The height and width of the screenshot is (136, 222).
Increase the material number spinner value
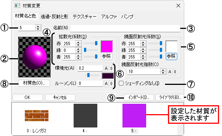point(38,26)
